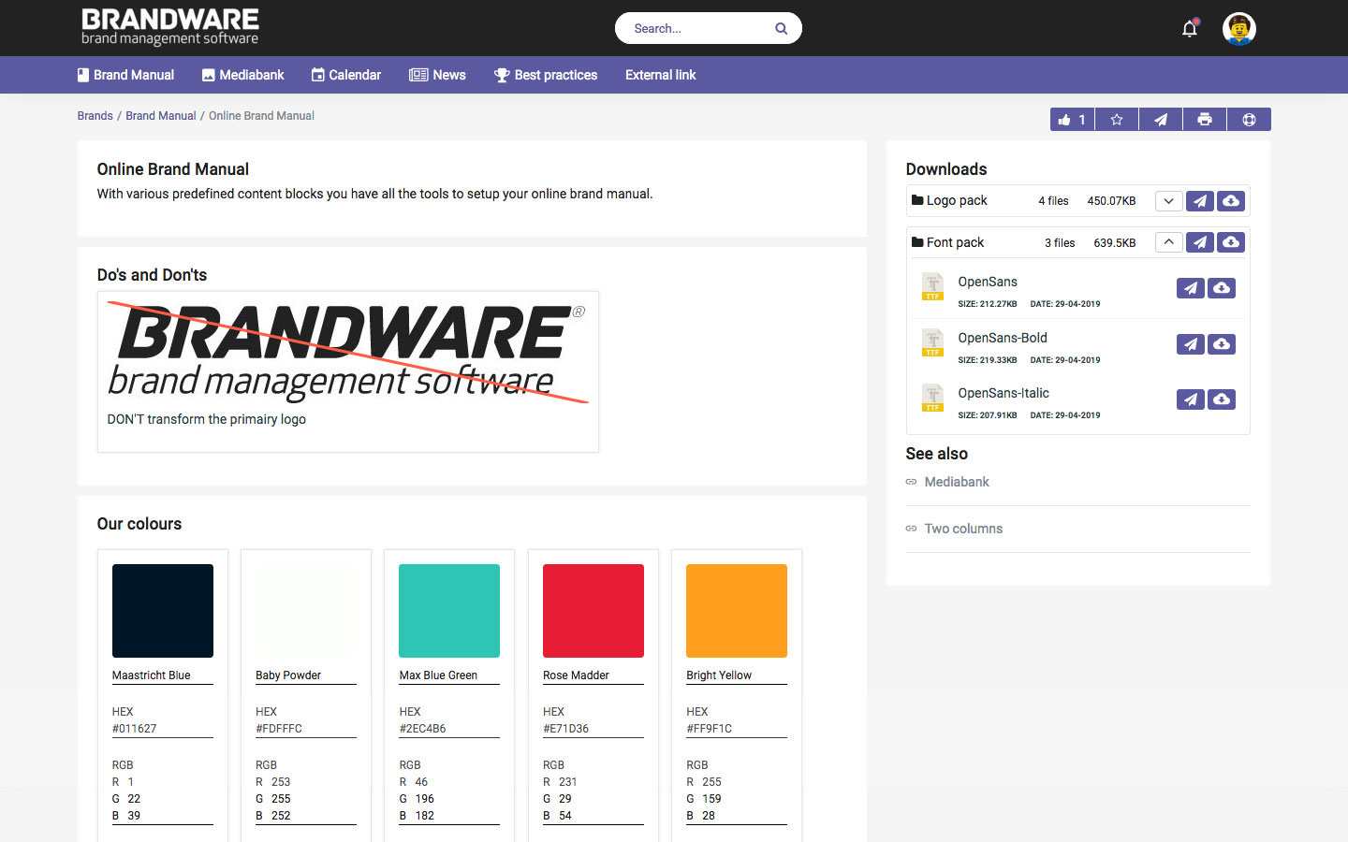Select hex value #2EC4B6
1348x842 pixels.
[423, 729]
